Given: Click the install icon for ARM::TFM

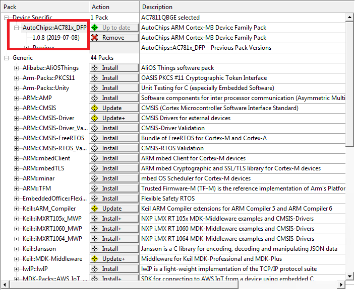Looking at the screenshot, I should tap(94, 188).
